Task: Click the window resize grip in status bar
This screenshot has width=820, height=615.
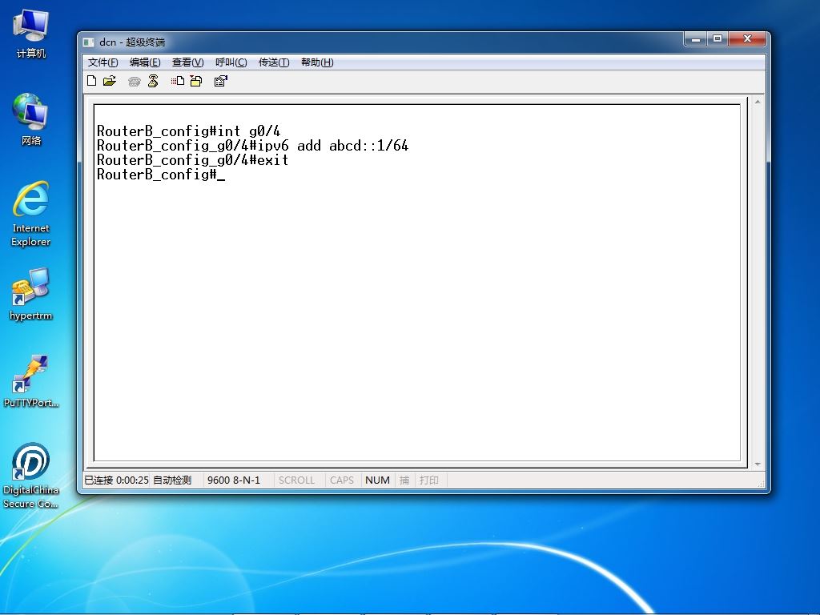Action: coord(761,484)
